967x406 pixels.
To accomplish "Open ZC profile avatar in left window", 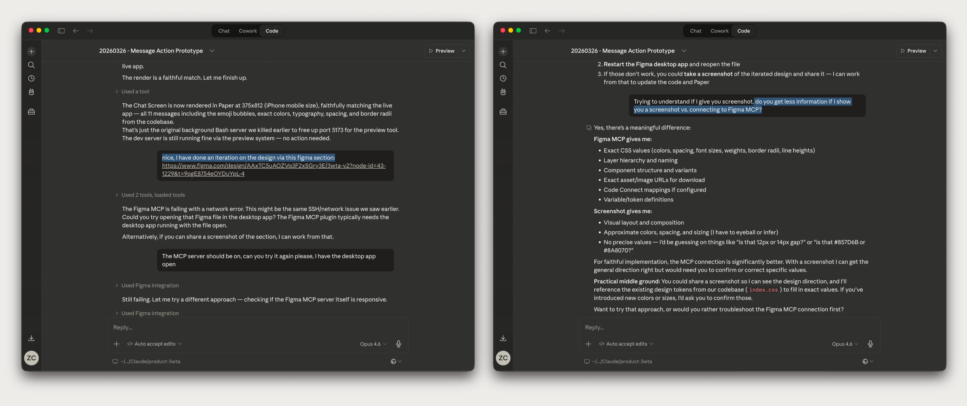I will tap(32, 358).
